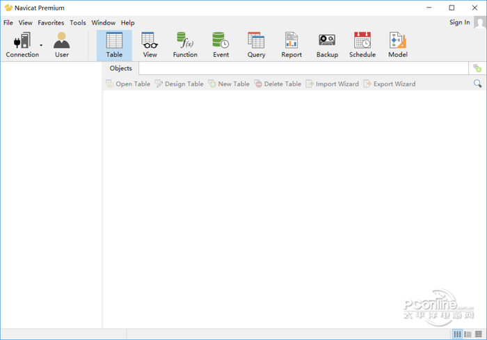The width and height of the screenshot is (487, 340).
Task: Switch to ER diagram view mode
Action: 479,334
